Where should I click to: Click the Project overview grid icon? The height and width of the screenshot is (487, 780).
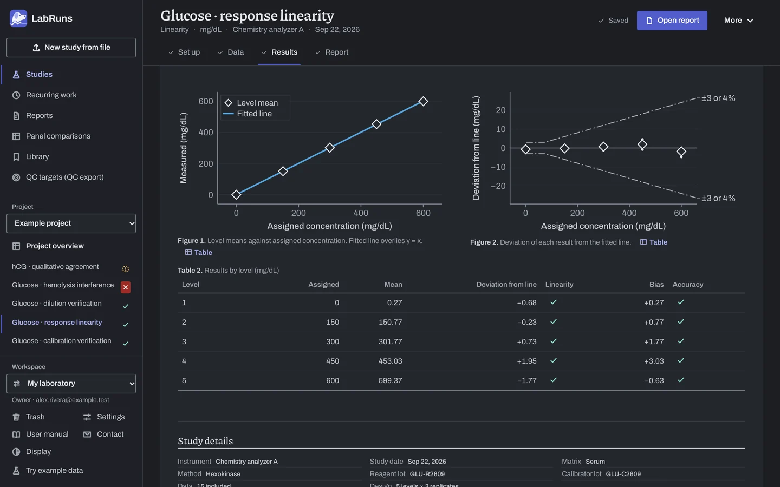[16, 246]
